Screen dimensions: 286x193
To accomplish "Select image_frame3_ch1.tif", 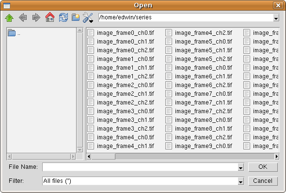I will (x=126, y=120).
